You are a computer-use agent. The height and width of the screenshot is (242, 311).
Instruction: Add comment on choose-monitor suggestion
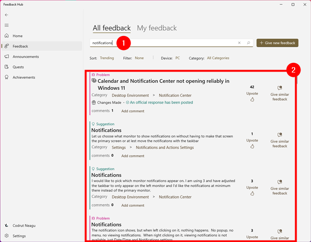pos(132,156)
